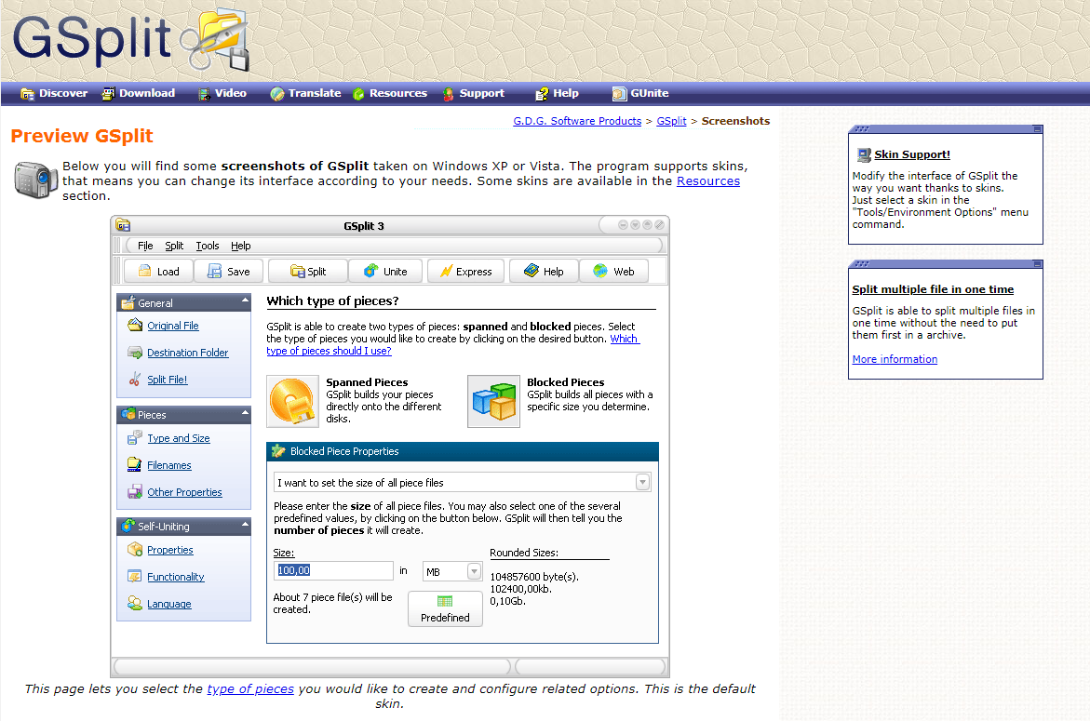Click the Load toolbar button
1090x721 pixels.
158,271
